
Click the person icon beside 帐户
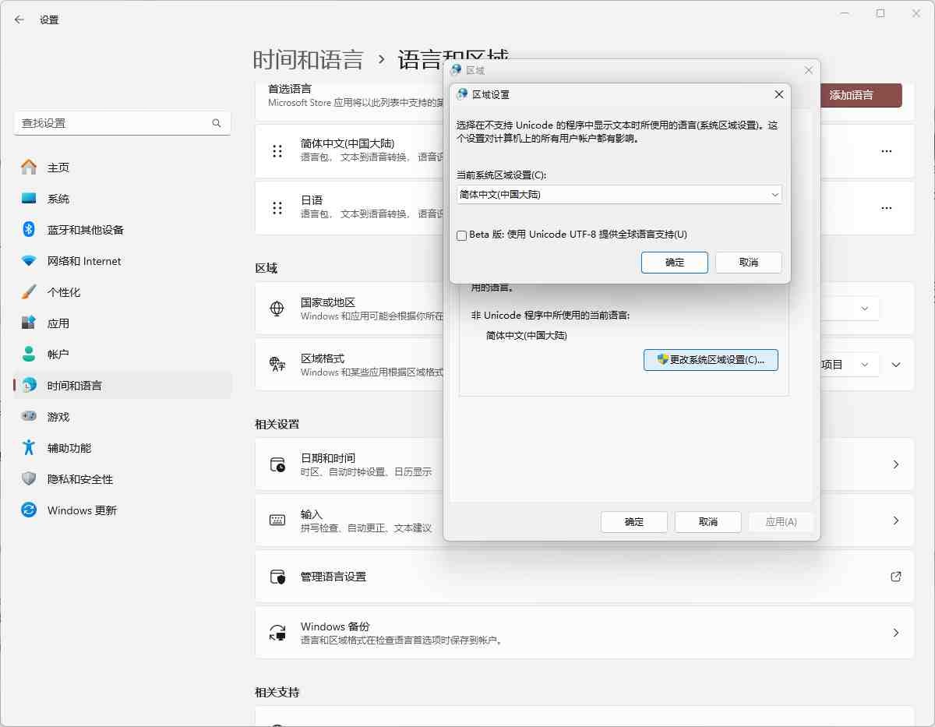tap(29, 355)
